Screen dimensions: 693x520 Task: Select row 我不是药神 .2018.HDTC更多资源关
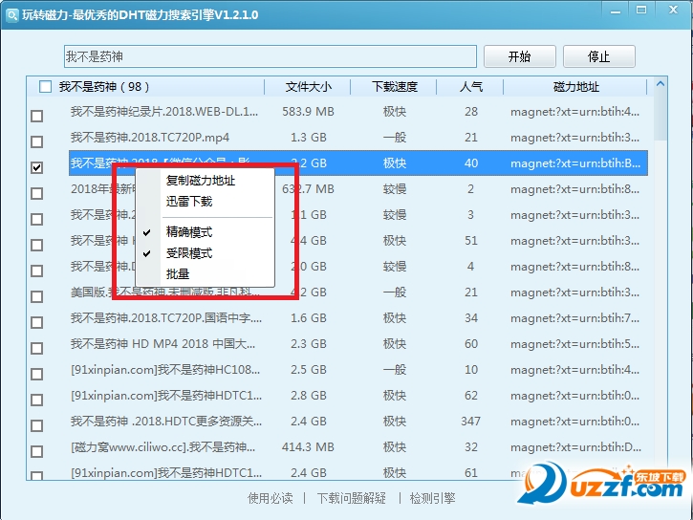166,422
